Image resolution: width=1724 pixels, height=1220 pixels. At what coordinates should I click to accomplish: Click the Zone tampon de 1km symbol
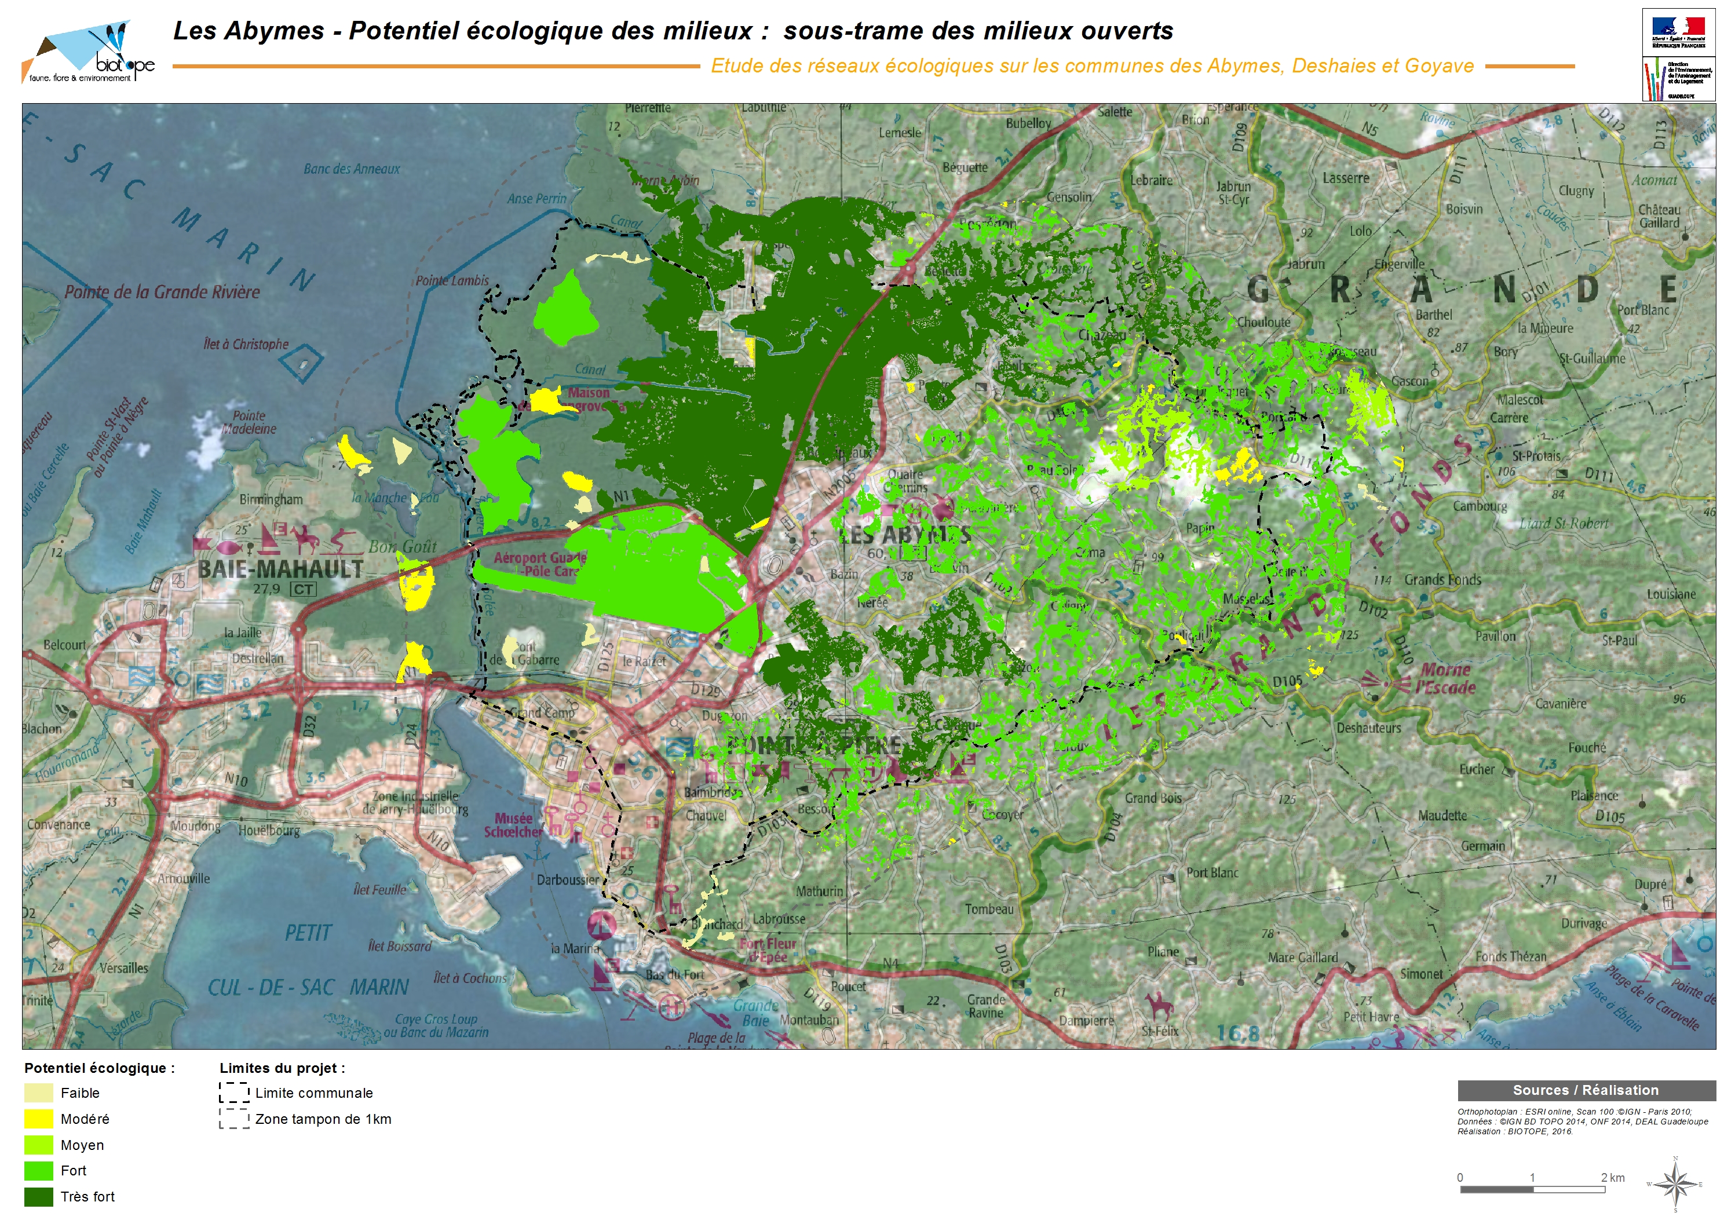coord(233,1119)
